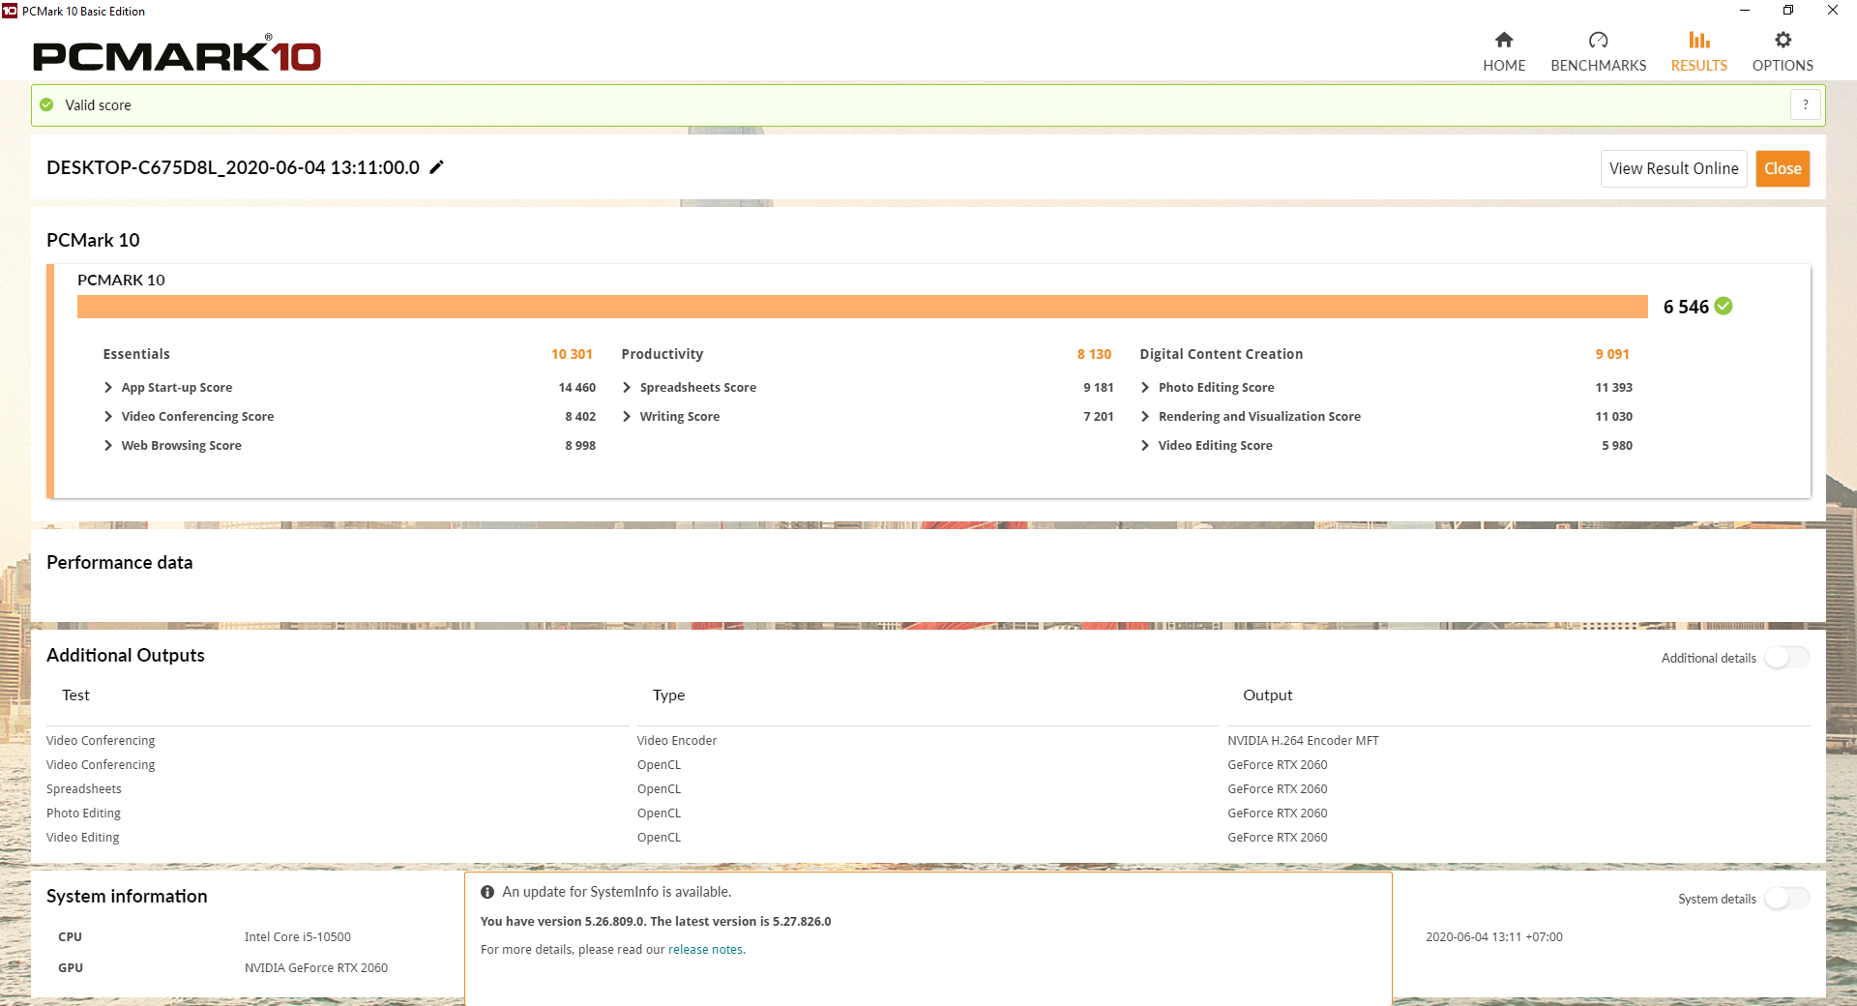Expand the Video Conferencing Score row

tap(108, 416)
